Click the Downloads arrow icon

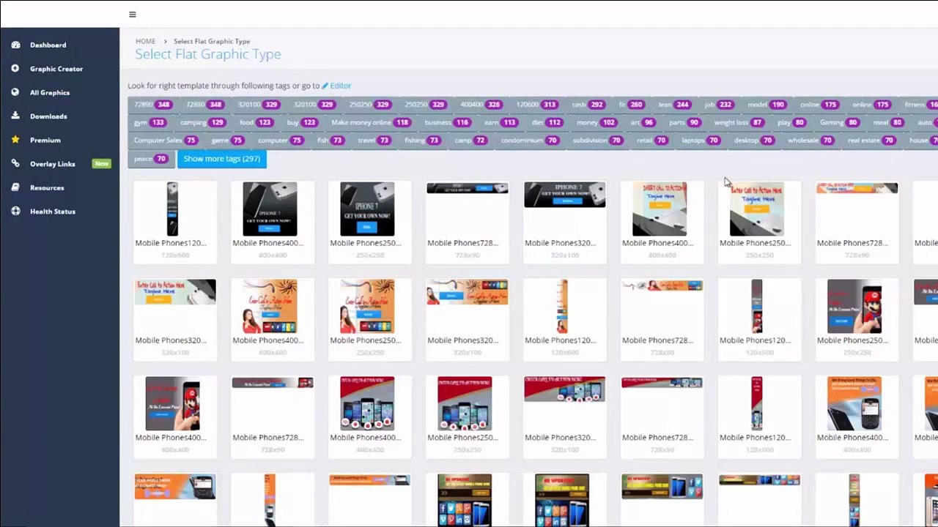(x=15, y=116)
